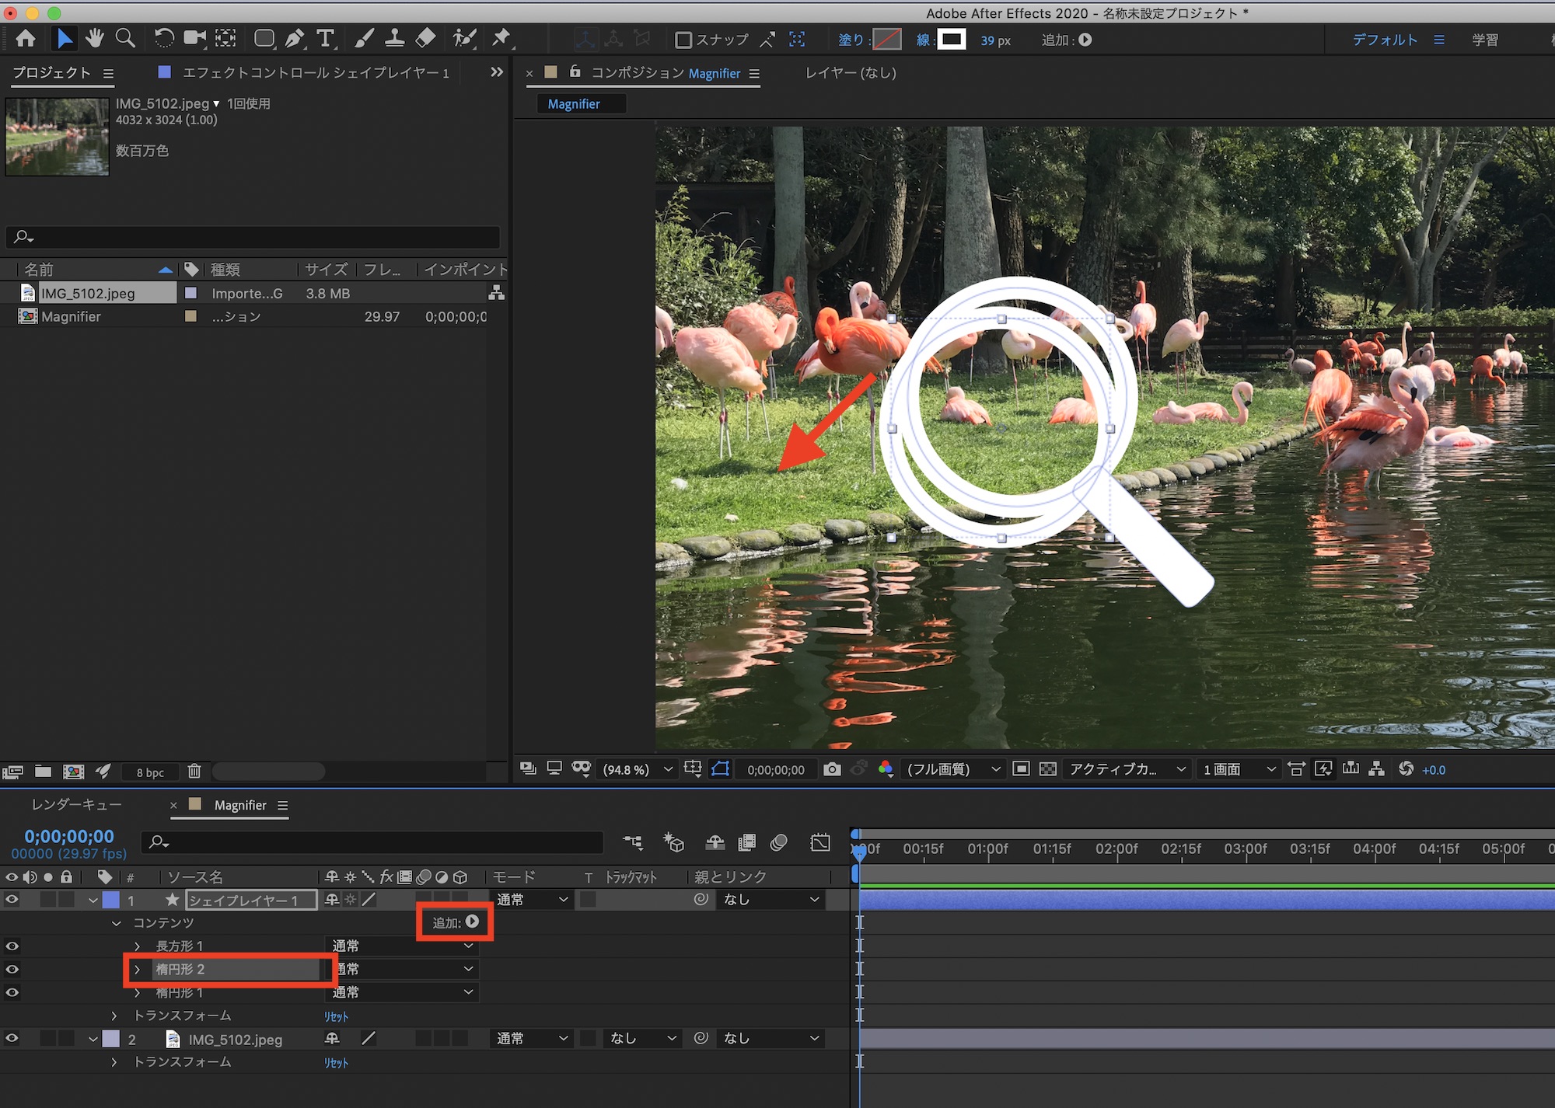This screenshot has width=1555, height=1108.
Task: Open the stroke (線) color swatch
Action: 951,39
